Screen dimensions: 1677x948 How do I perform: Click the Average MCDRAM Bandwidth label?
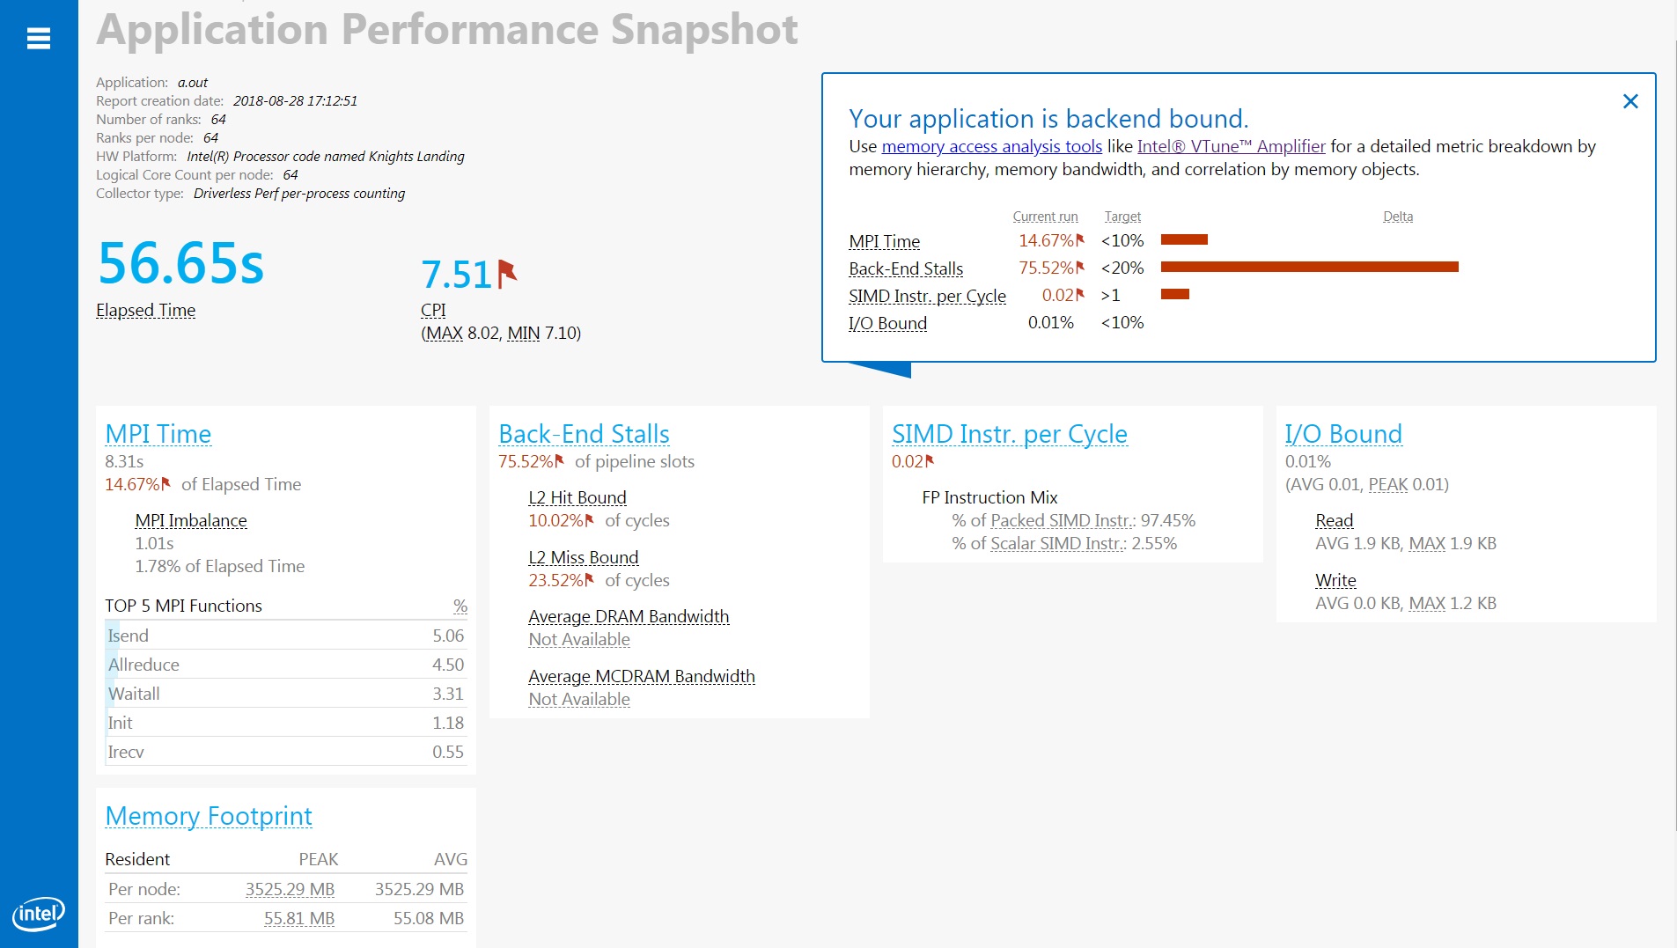[x=641, y=676]
